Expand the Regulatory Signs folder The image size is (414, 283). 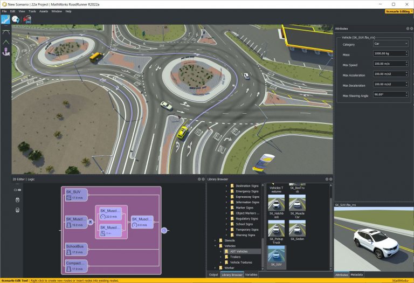(x=226, y=219)
